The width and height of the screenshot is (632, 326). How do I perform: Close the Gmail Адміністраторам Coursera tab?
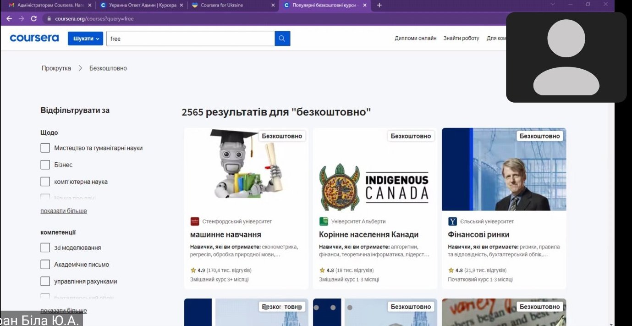[x=89, y=6]
